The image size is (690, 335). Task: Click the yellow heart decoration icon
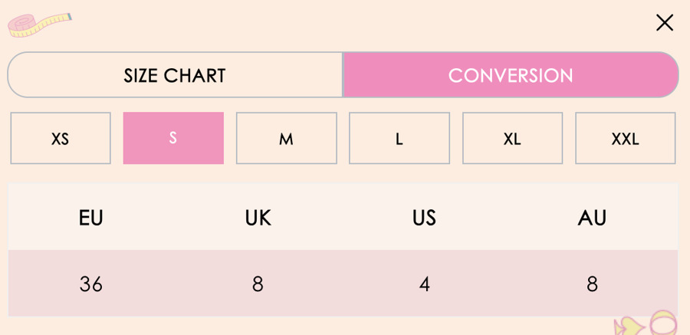(x=629, y=327)
